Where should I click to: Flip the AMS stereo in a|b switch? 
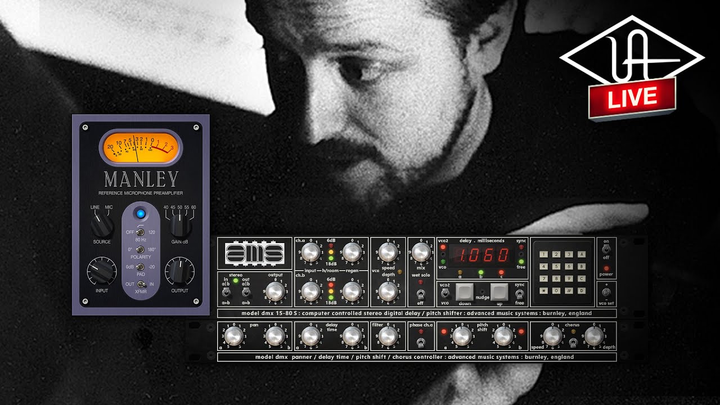click(x=226, y=292)
